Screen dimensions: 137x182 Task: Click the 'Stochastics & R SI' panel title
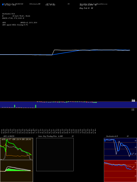click(x=117, y=136)
